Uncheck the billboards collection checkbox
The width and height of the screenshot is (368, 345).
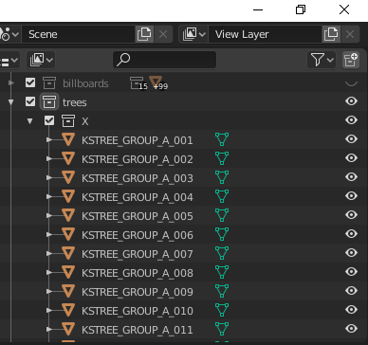click(x=30, y=82)
